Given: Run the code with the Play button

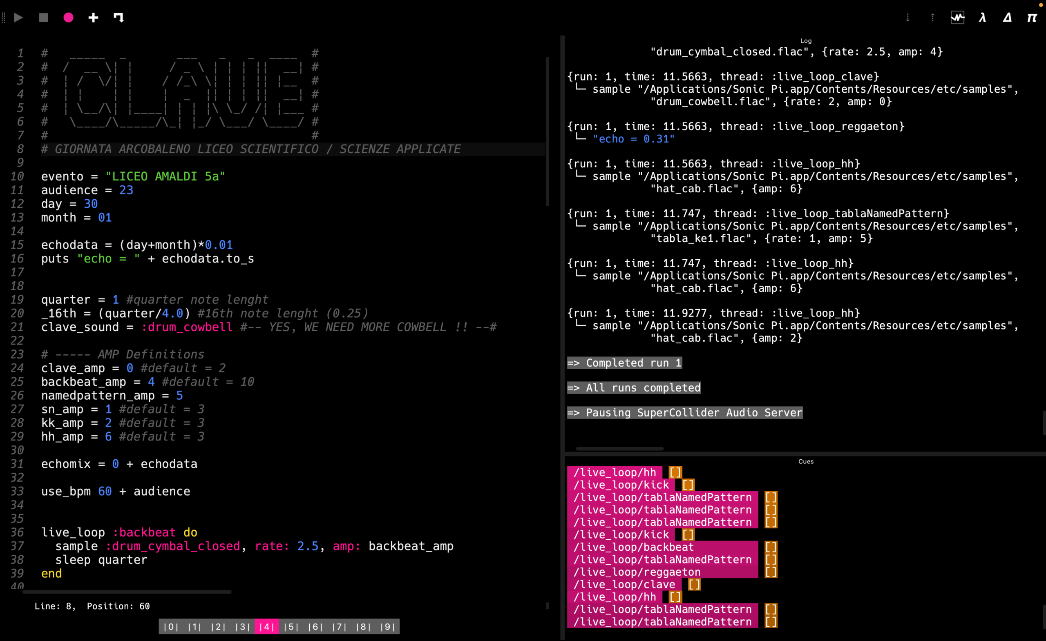Looking at the screenshot, I should tap(18, 18).
